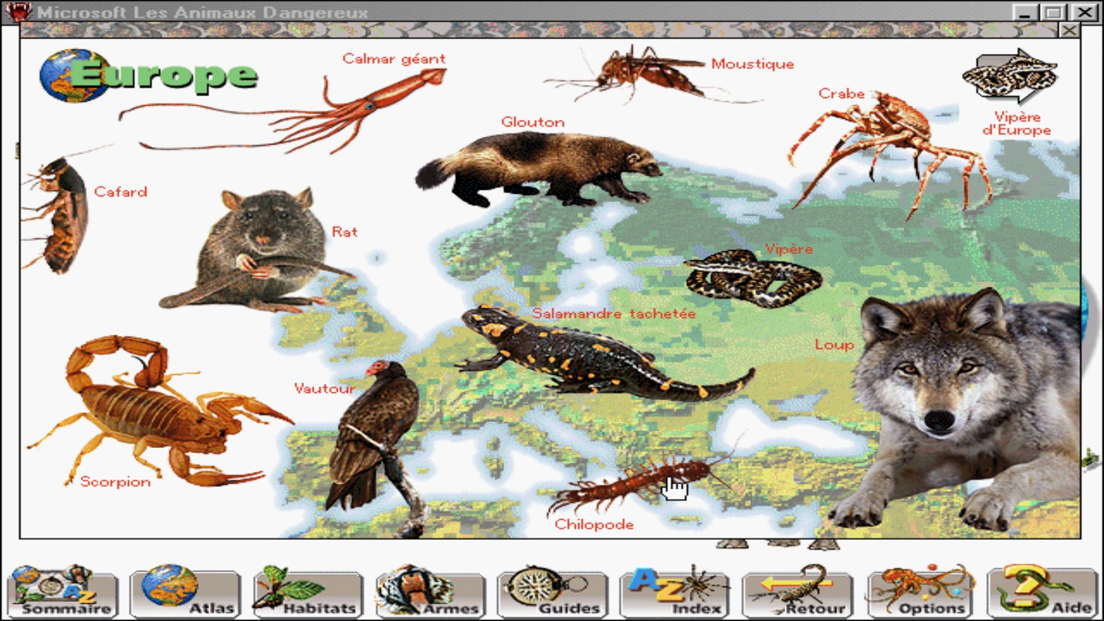This screenshot has width=1104, height=621.
Task: Click the 'Vipère' map label
Action: [x=789, y=249]
